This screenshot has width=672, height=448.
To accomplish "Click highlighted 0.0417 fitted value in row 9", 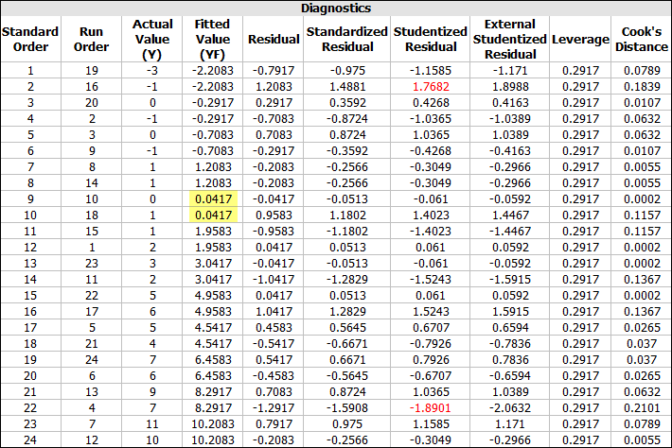I will 212,198.
